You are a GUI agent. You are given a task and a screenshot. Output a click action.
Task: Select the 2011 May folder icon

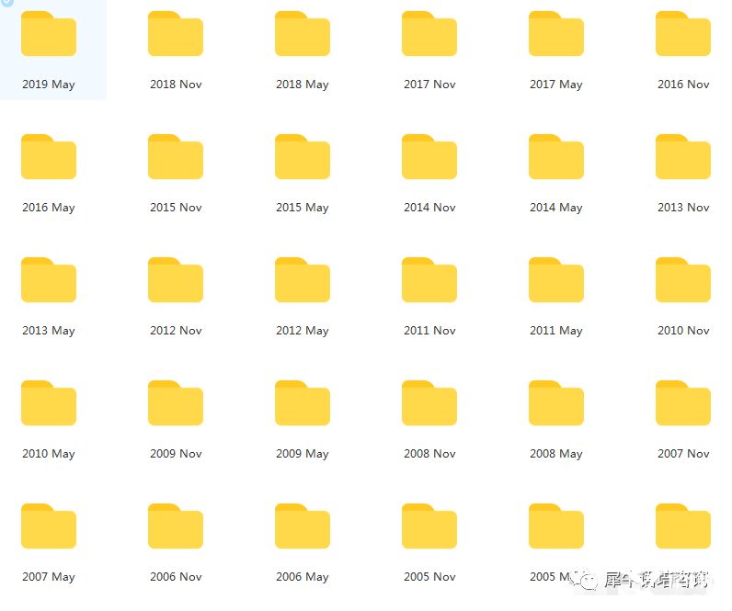[x=556, y=280]
